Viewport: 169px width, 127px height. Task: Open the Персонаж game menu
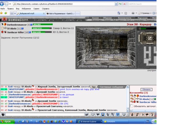(142, 18)
